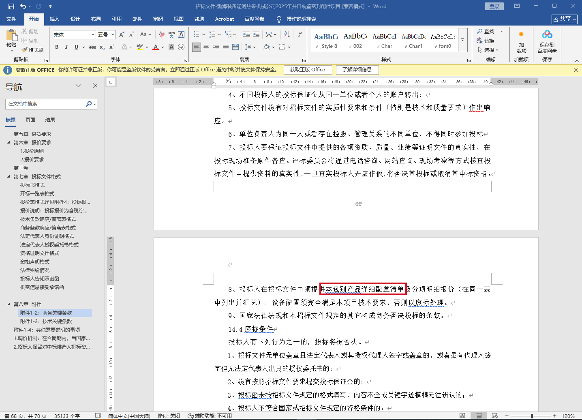The height and width of the screenshot is (420, 582).
Task: Click the center align paragraph icon
Action: 206,47
